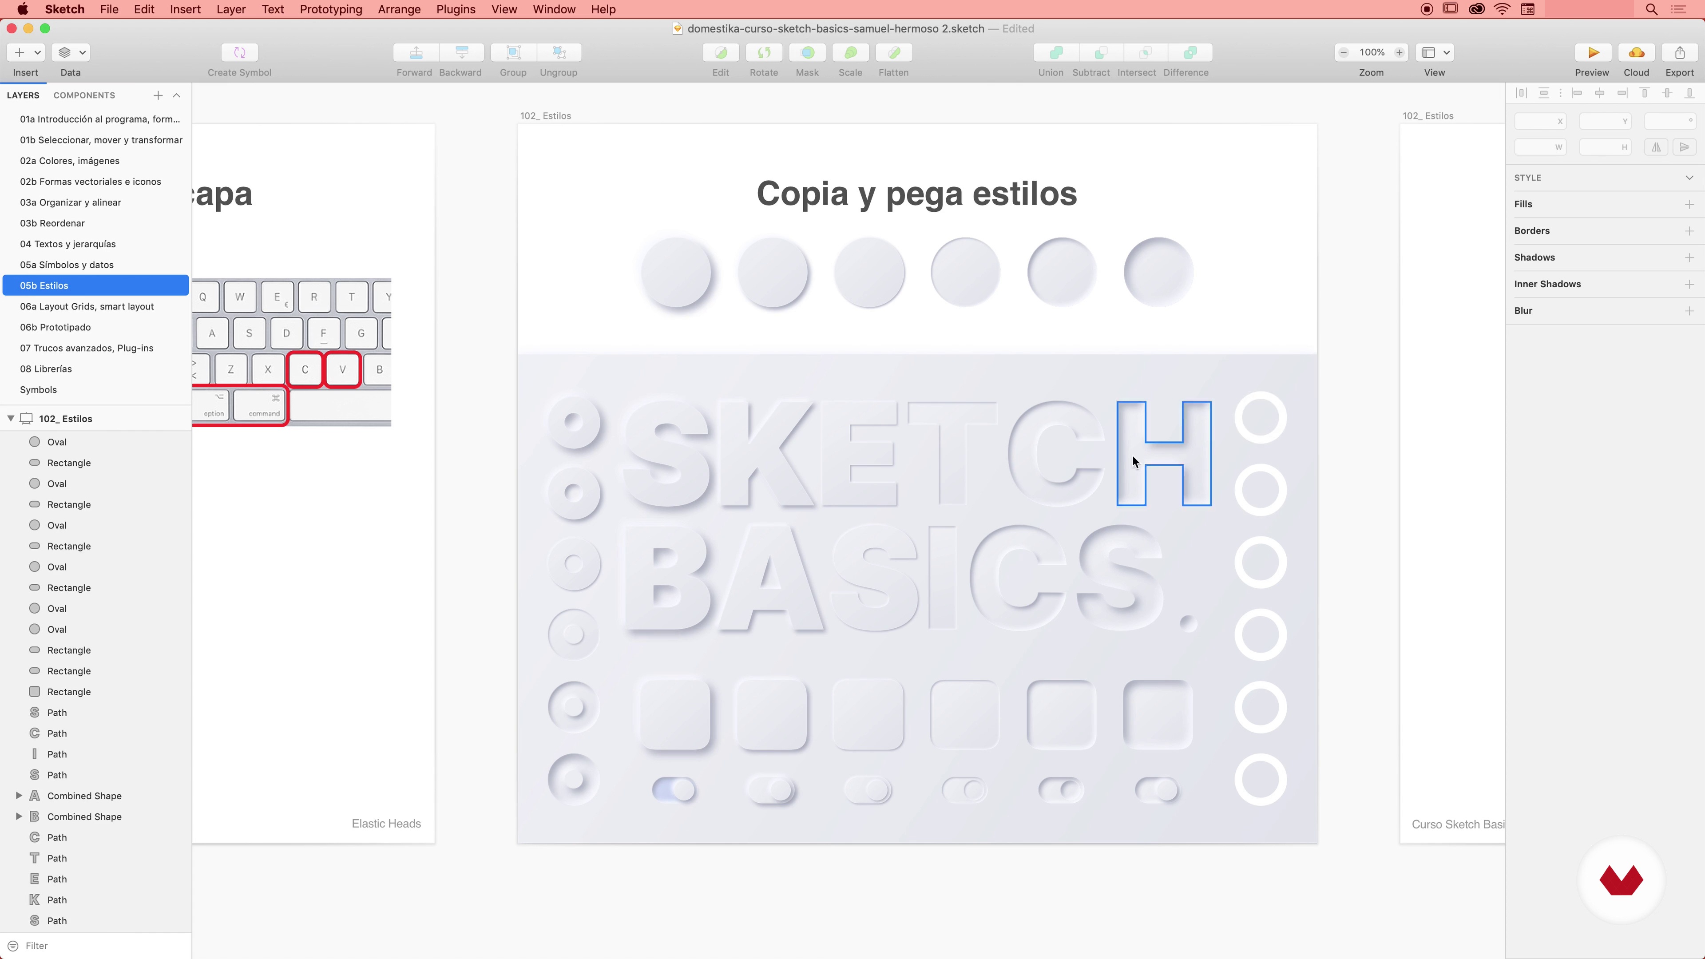Click the Union boolean icon
The image size is (1705, 959).
(x=1056, y=52)
